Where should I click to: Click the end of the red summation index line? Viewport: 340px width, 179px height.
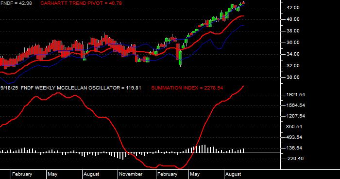point(243,86)
